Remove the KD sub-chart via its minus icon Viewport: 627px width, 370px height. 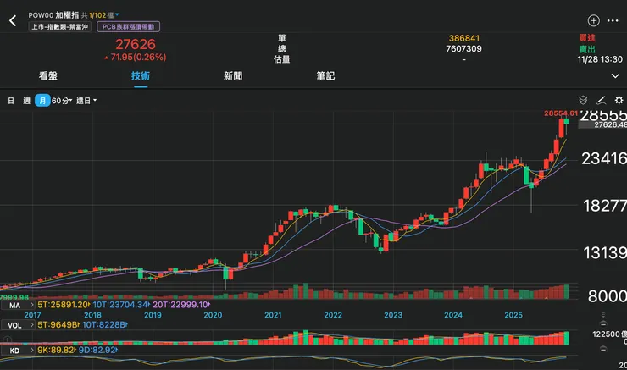click(603, 349)
